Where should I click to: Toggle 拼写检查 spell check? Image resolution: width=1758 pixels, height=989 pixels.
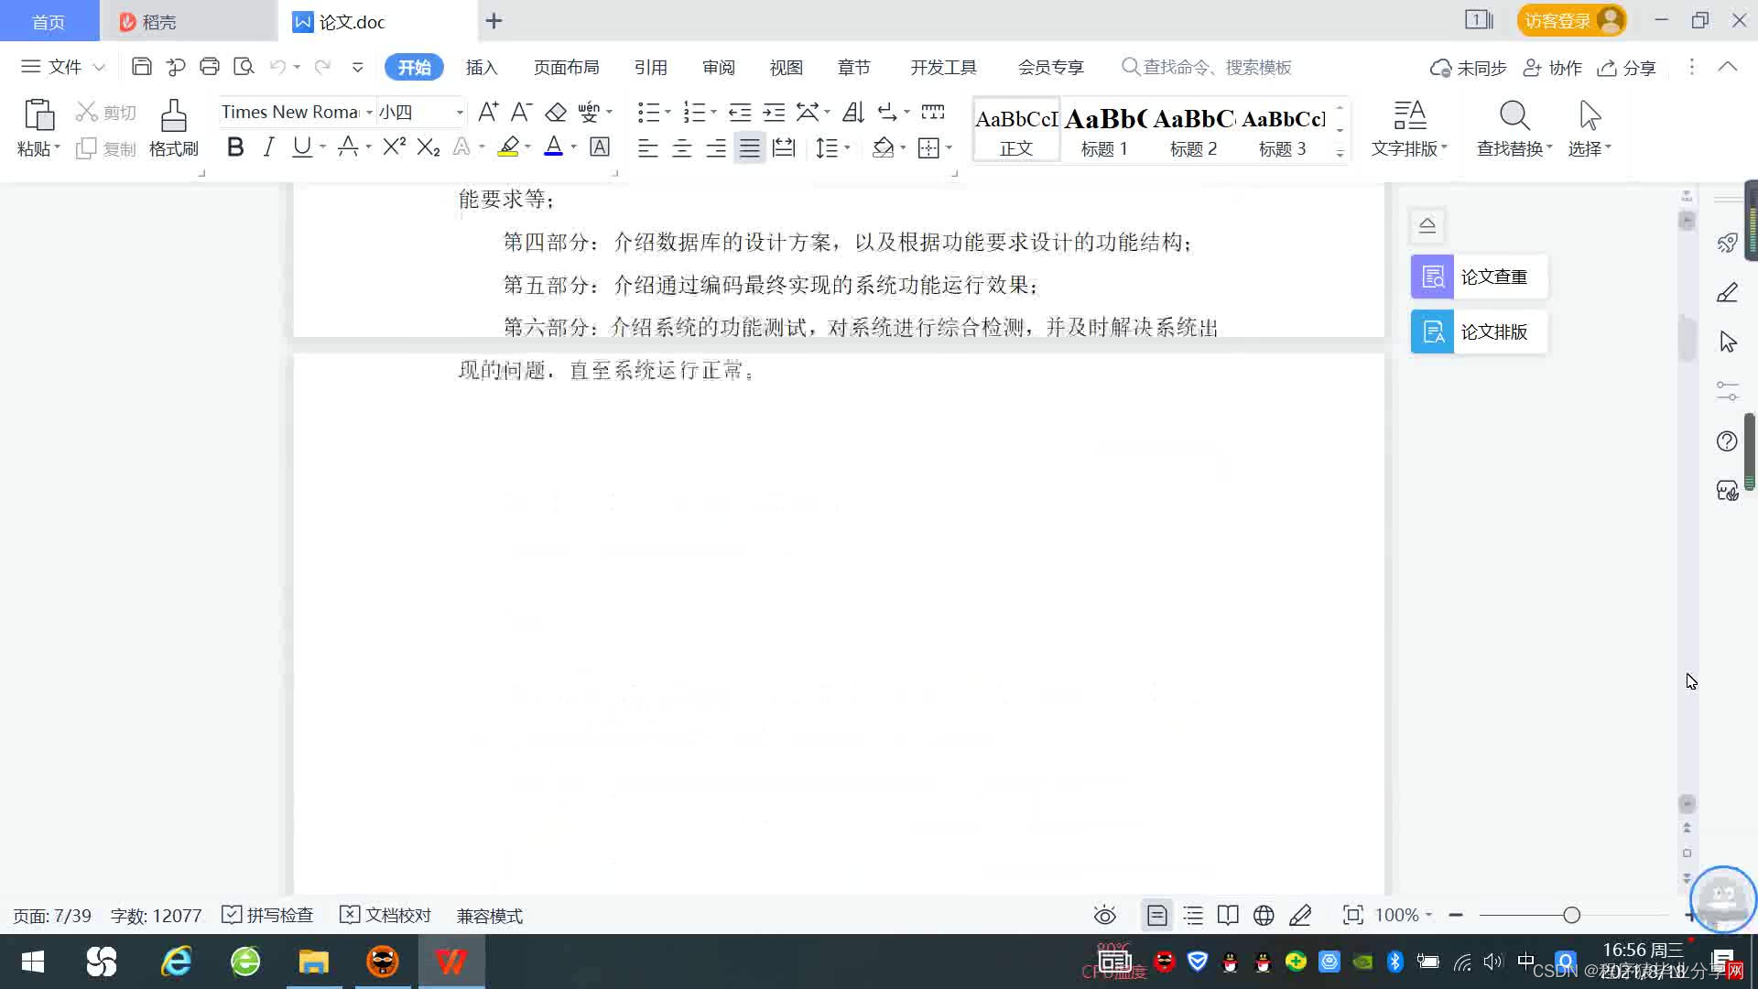[x=268, y=915]
